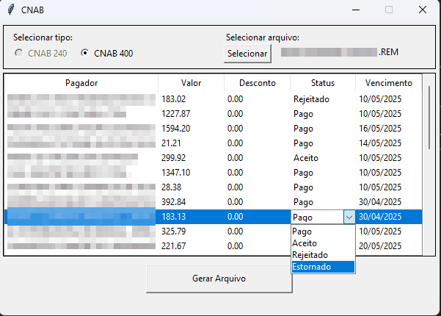Expand the Status combo box arrow

click(349, 217)
